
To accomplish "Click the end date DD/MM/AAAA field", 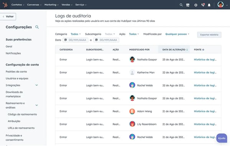I will pos(106,40).
